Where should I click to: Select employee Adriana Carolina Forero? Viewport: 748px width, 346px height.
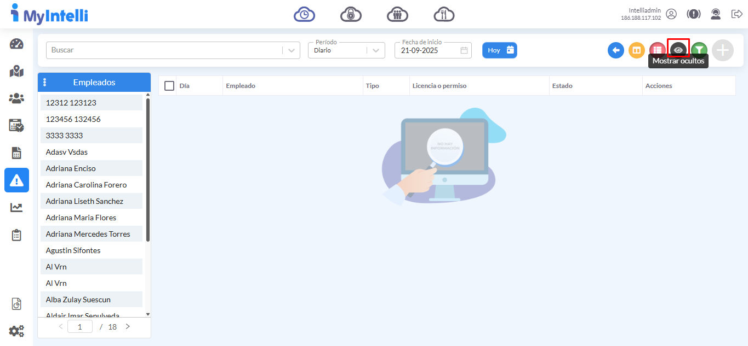[86, 185]
